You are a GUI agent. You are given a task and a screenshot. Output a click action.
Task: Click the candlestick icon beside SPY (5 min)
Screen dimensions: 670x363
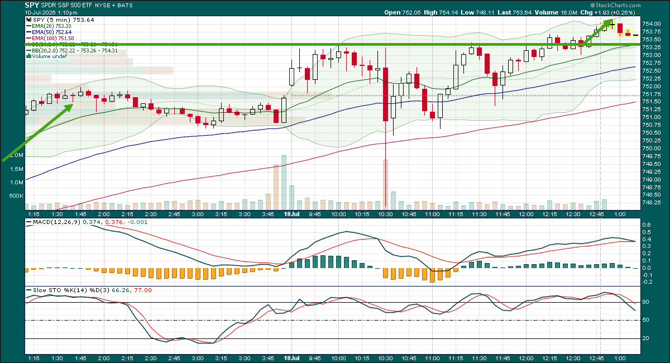coord(28,20)
